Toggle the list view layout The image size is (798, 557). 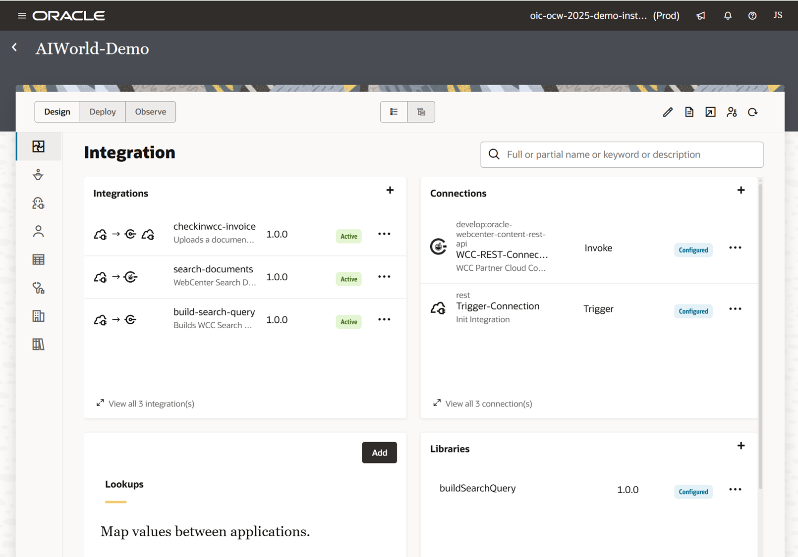coord(394,112)
